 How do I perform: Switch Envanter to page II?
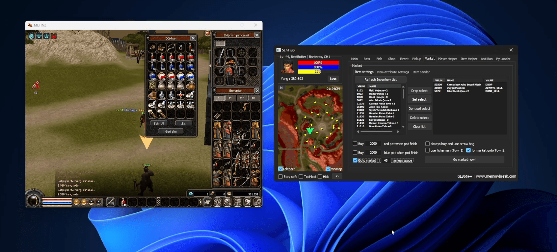click(230, 98)
